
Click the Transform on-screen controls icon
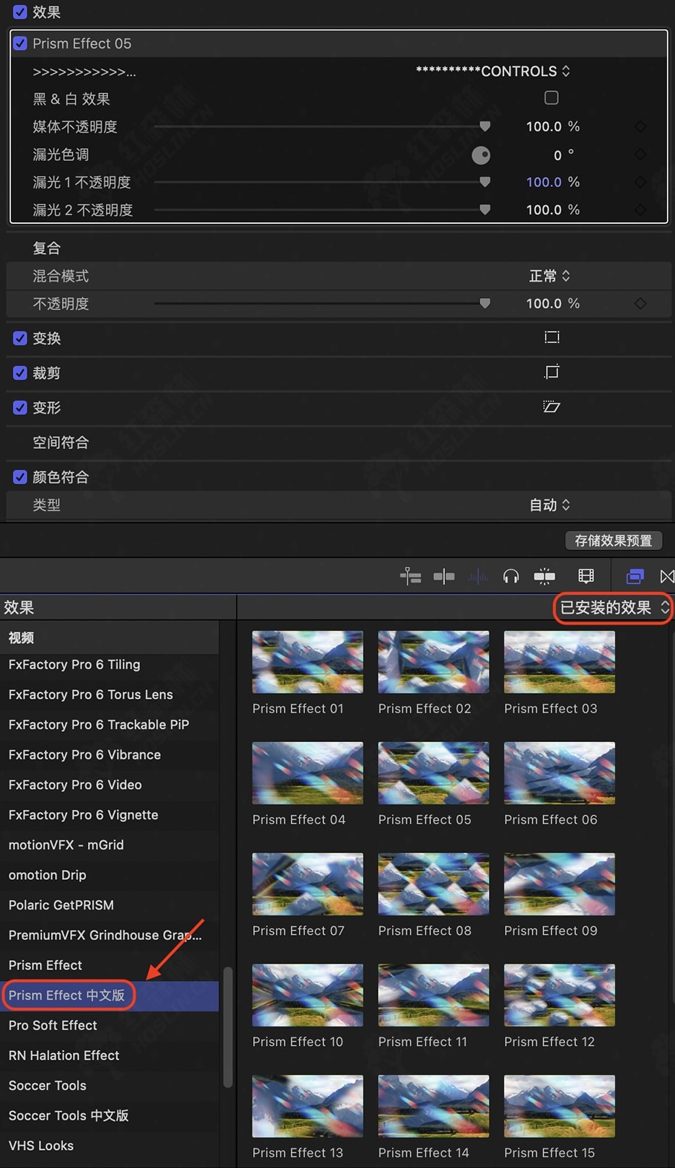point(552,337)
